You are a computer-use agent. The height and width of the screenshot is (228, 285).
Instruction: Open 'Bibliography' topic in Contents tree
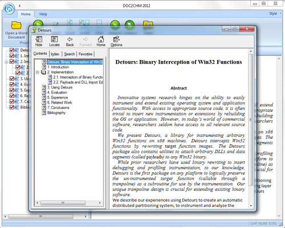tap(56, 113)
